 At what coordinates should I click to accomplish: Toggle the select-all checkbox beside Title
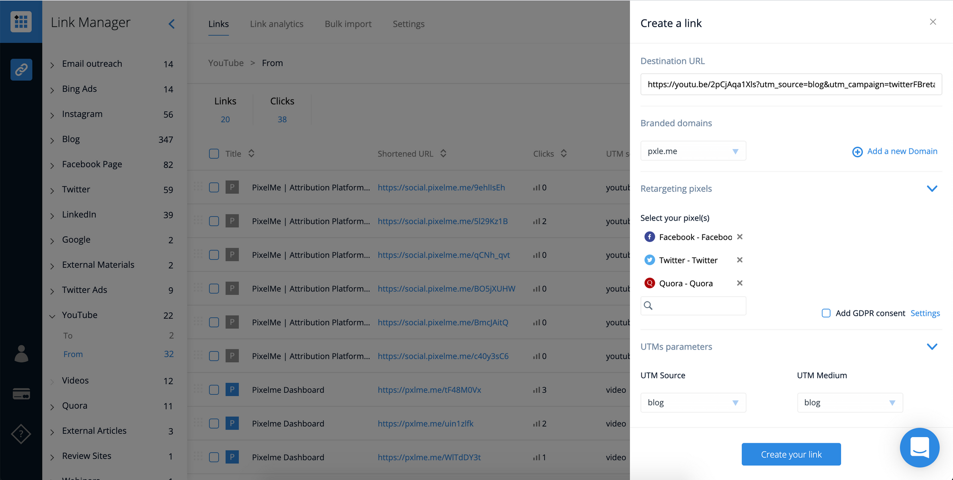tap(214, 154)
